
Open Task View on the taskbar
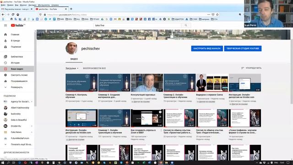(x=14, y=163)
